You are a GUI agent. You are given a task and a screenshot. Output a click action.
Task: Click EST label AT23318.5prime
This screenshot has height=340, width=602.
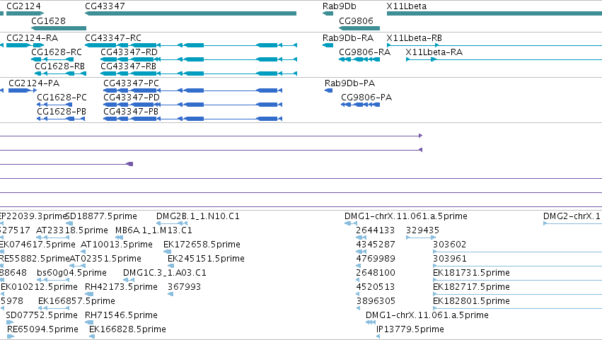pos(72,230)
